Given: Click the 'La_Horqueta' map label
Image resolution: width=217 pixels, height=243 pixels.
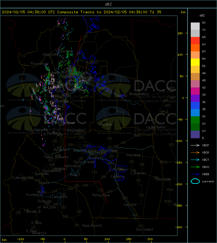Looking at the screenshot, I should 156,127.
